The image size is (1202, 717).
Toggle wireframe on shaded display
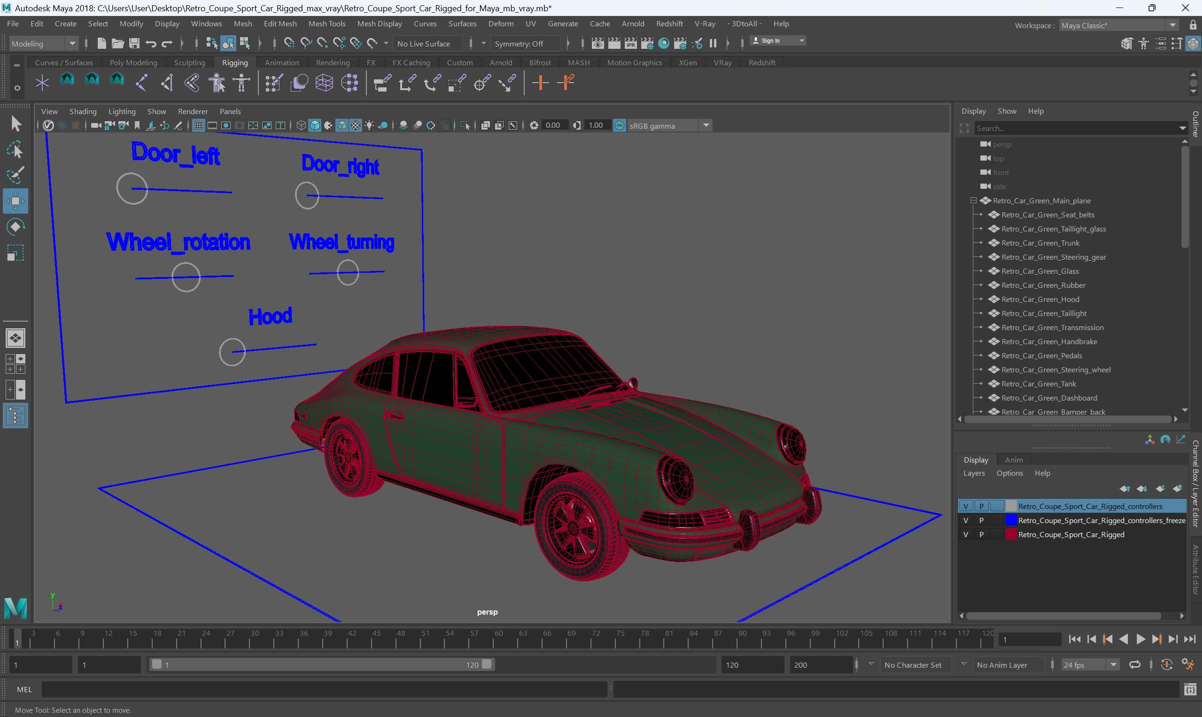(342, 126)
